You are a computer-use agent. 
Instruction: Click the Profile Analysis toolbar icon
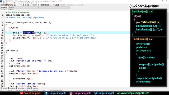(56, 5)
